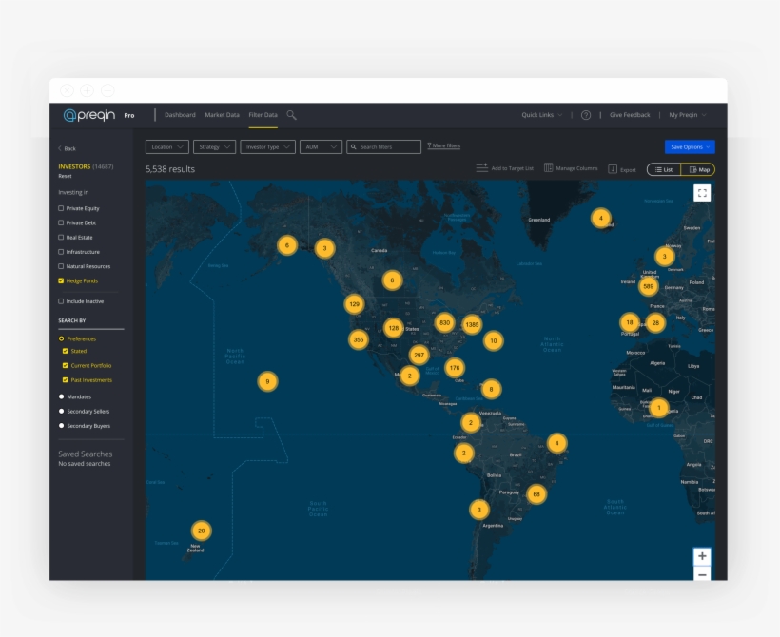Image resolution: width=780 pixels, height=637 pixels.
Task: Select the 589 cluster marker over United Kingdom
Action: [649, 286]
